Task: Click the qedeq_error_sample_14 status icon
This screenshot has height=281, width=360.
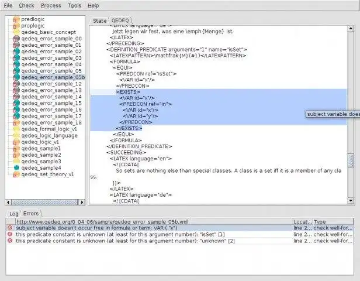Action: (16, 97)
